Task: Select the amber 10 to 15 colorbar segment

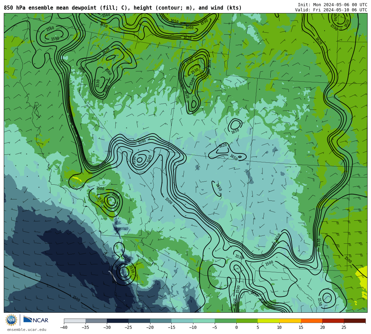Action: tap(290, 321)
